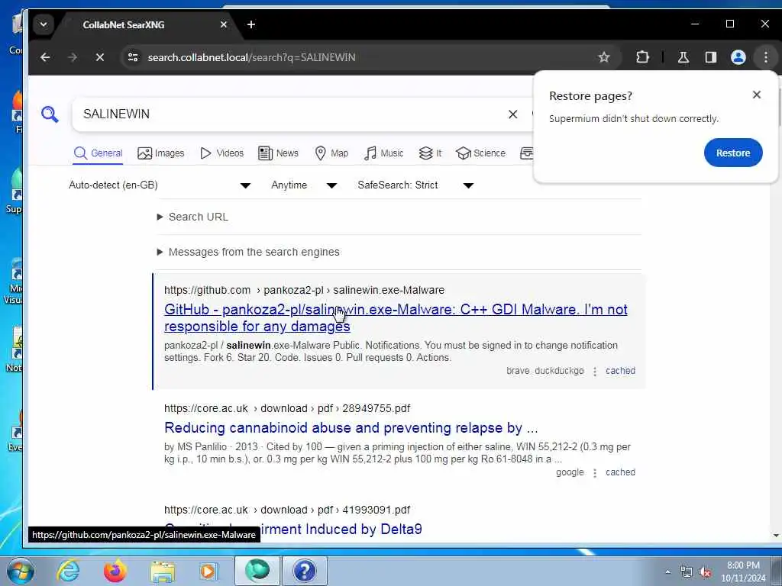This screenshot has width=782, height=586.
Task: Click the magnifier search icon
Action: (x=50, y=114)
